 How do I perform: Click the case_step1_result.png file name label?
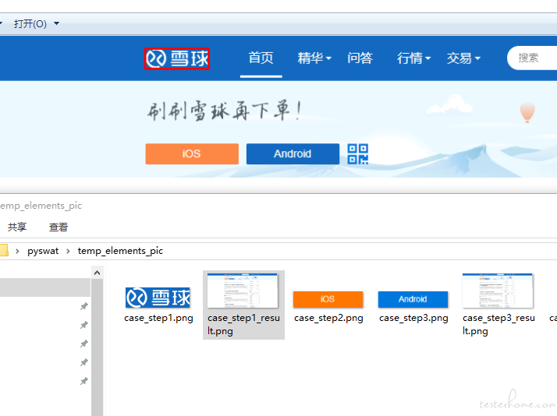click(x=243, y=325)
